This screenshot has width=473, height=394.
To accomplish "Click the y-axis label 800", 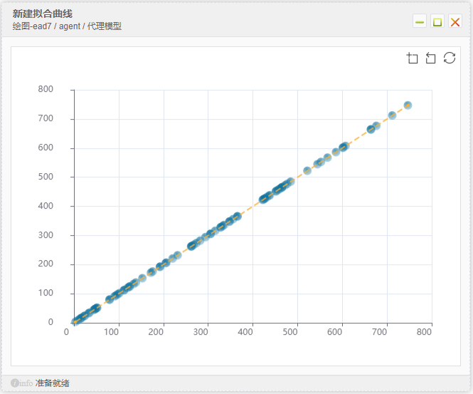I will [x=46, y=89].
